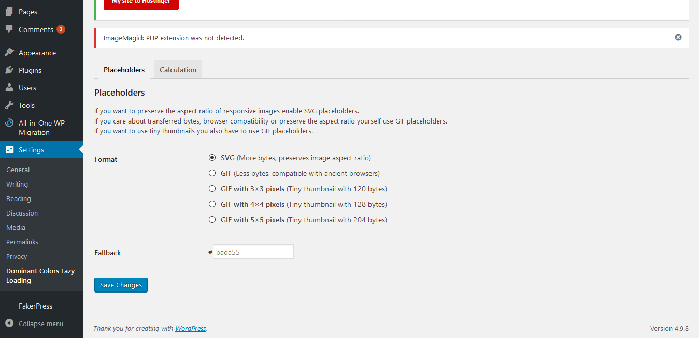Click the comments count badge 3

(x=61, y=29)
